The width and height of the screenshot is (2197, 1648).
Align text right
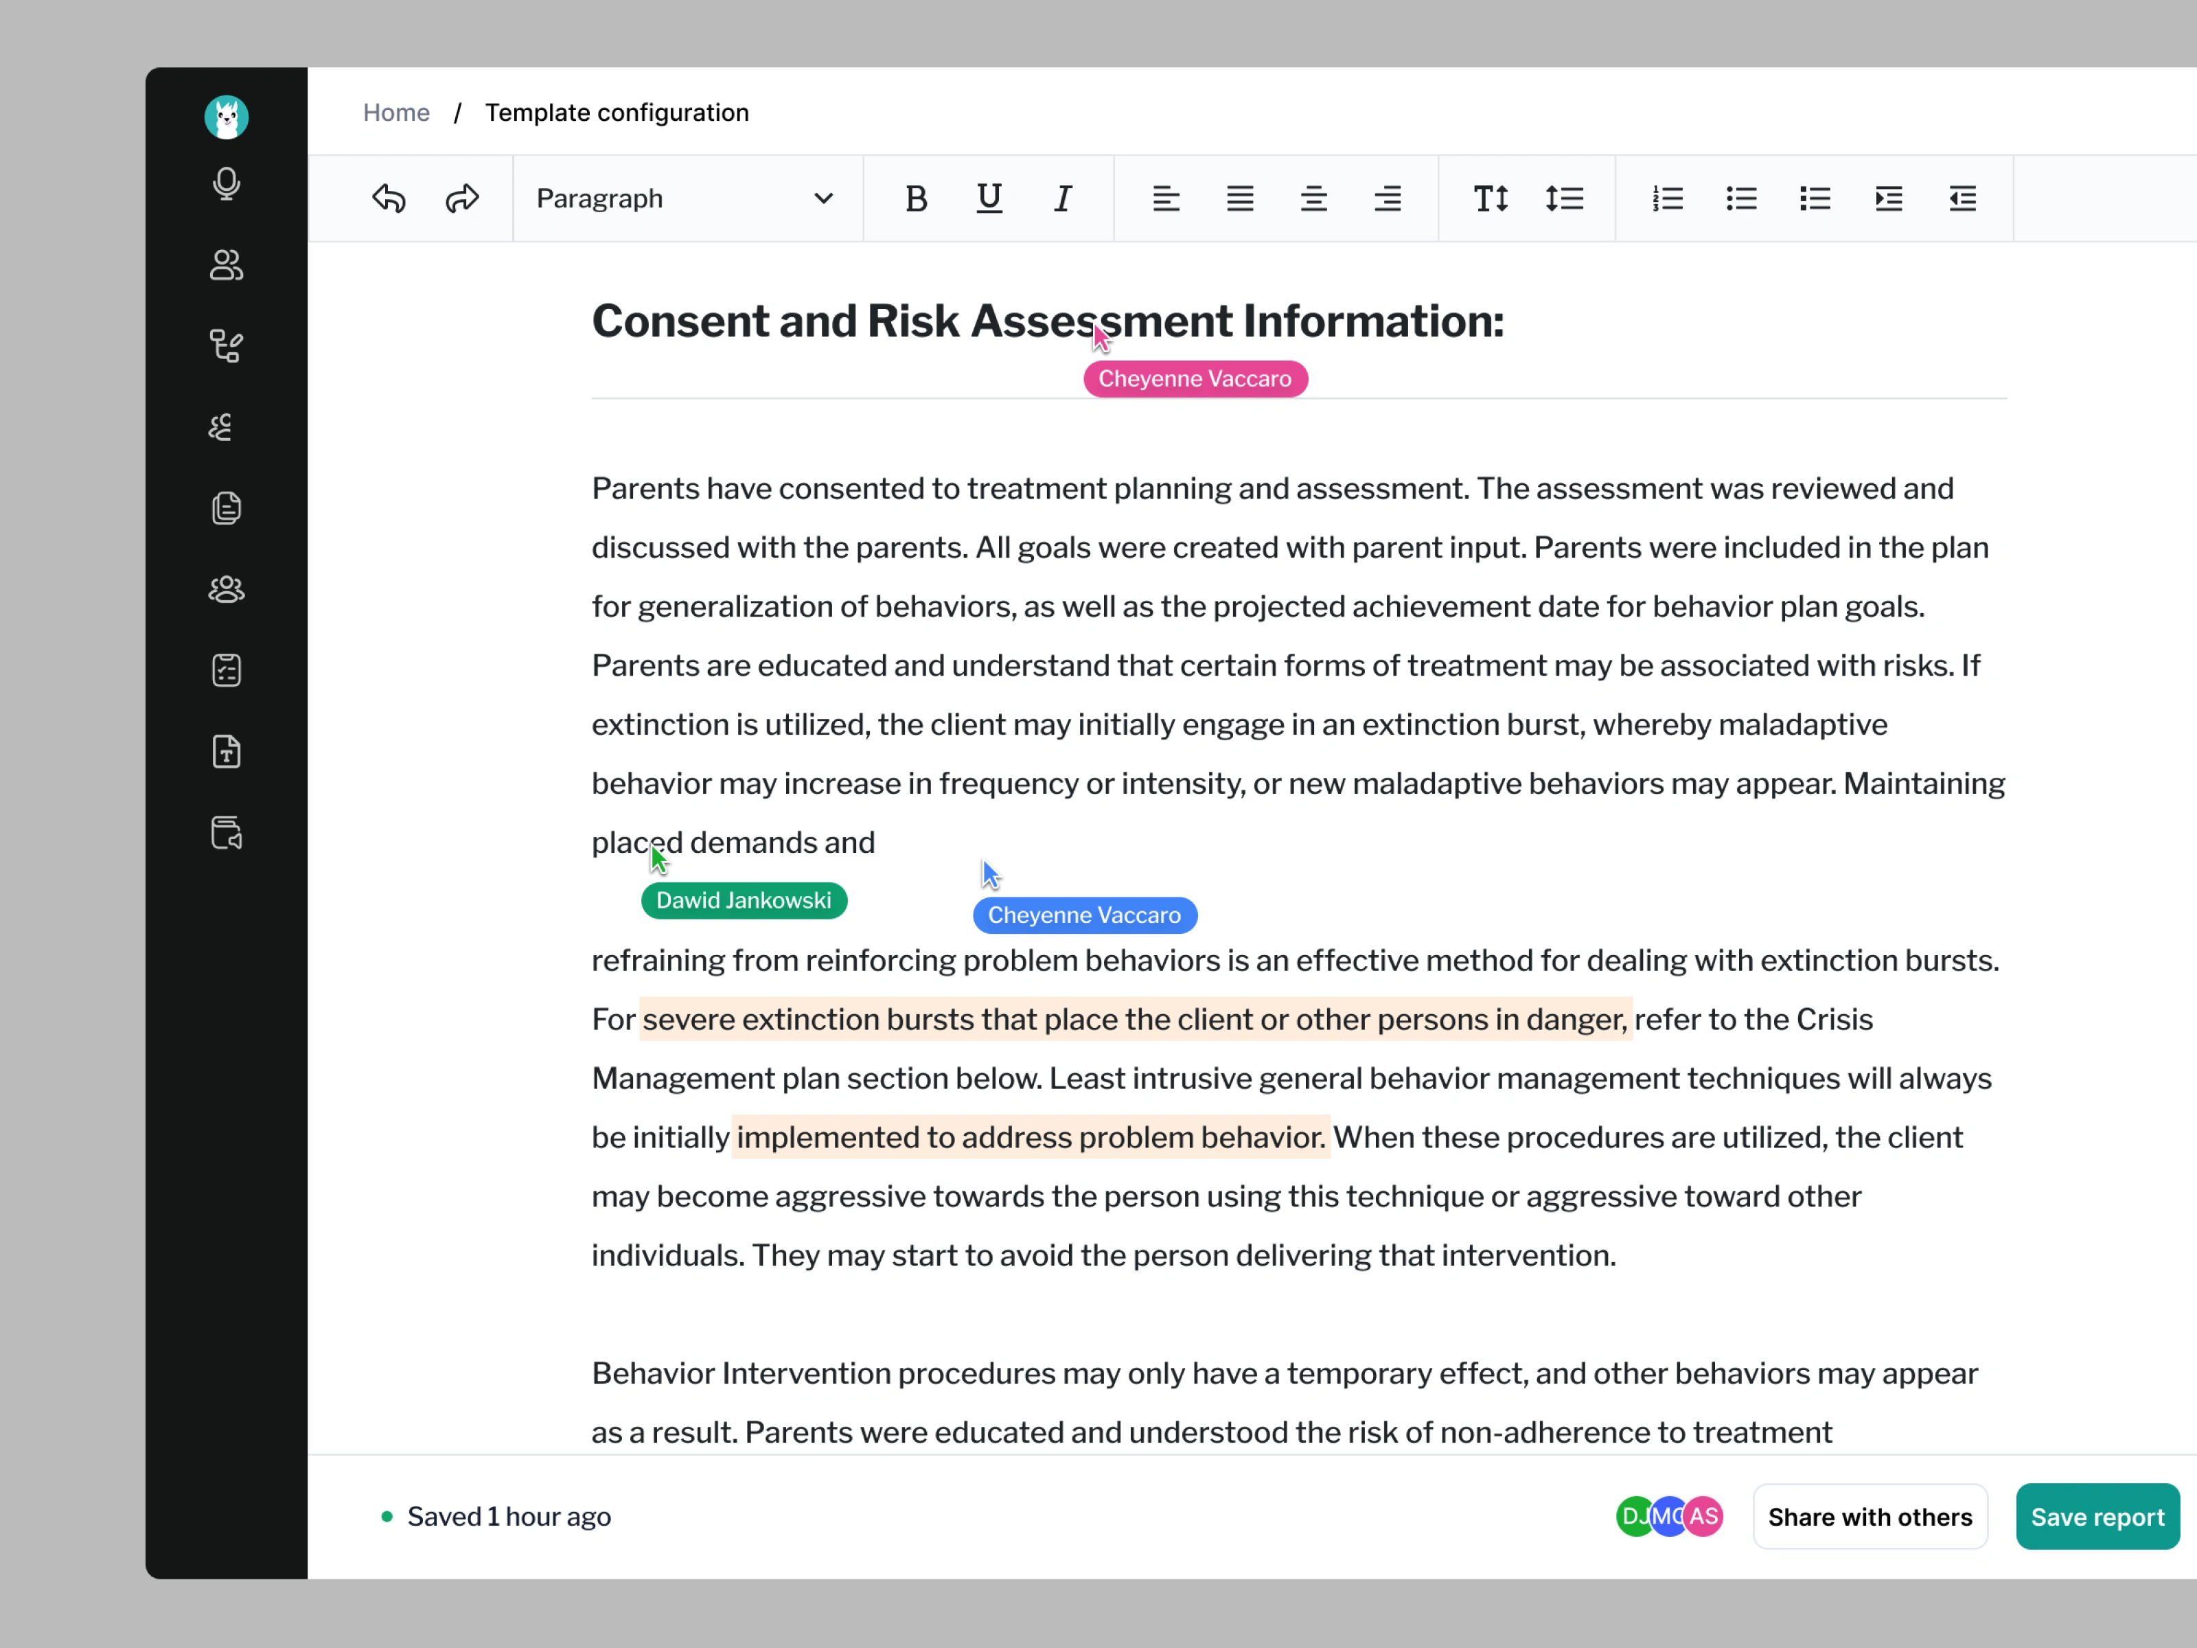[1388, 198]
